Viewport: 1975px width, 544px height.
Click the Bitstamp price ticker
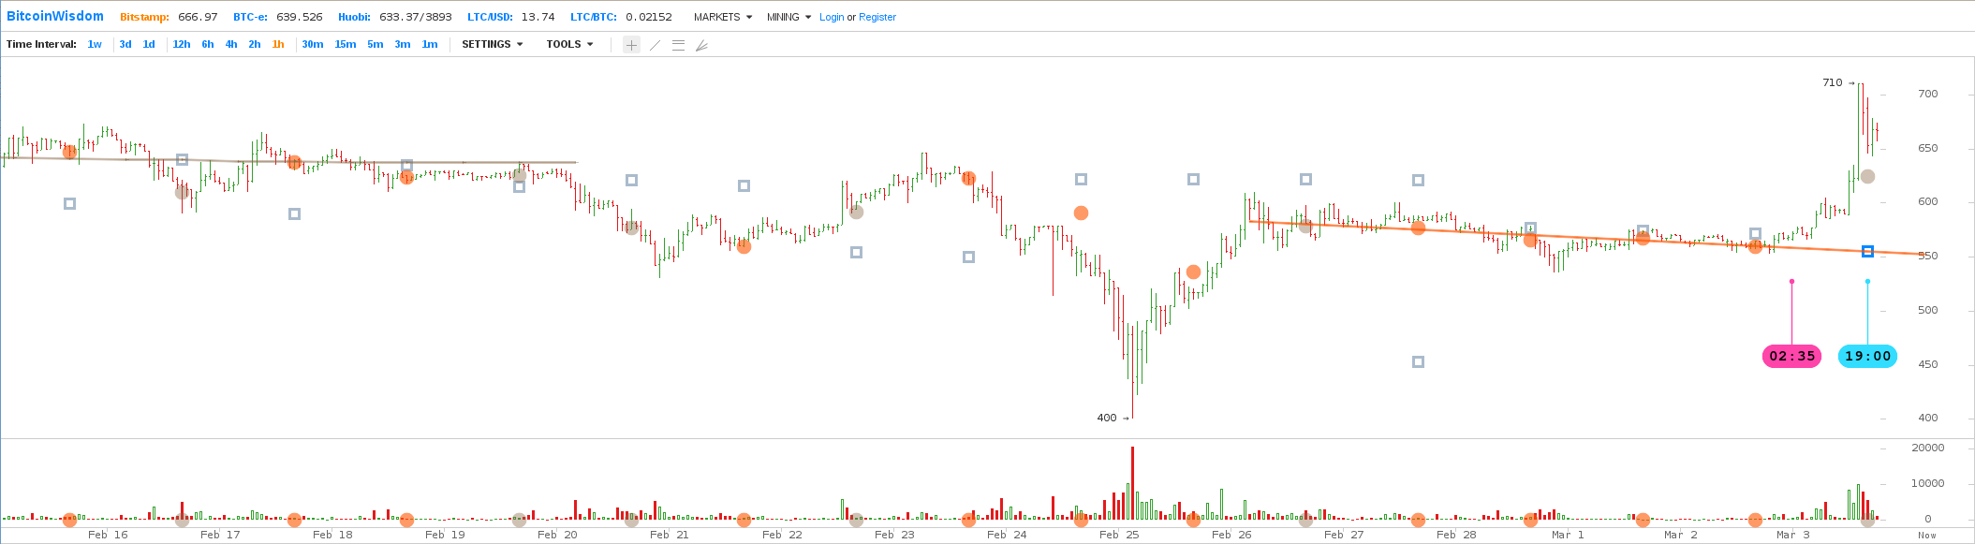[x=169, y=17]
